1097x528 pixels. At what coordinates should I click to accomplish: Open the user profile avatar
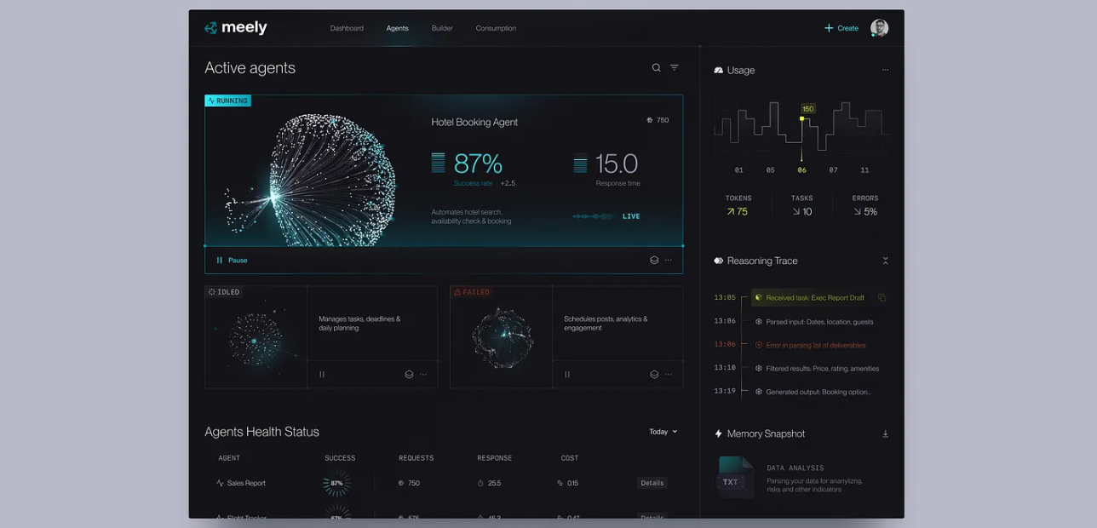pyautogui.click(x=879, y=28)
